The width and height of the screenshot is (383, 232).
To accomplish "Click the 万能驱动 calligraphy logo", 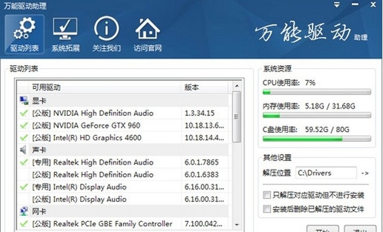I will point(303,32).
